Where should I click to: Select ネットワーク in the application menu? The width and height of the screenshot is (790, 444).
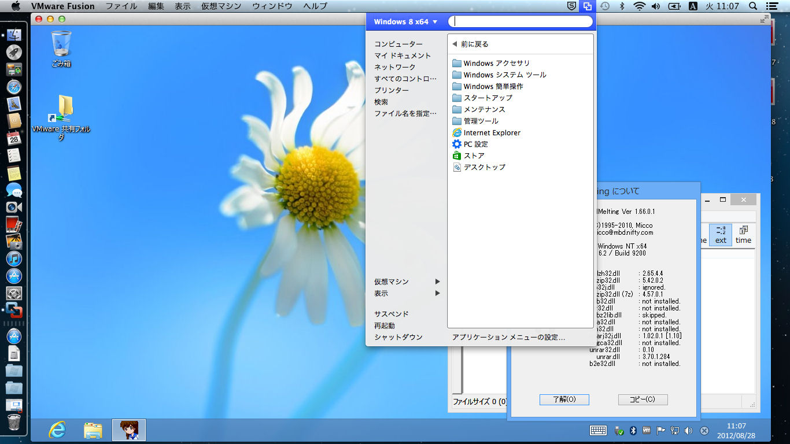[x=395, y=67]
